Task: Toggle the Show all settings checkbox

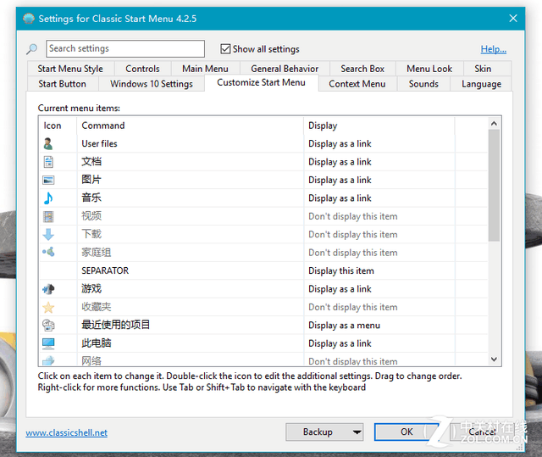Action: coord(225,49)
